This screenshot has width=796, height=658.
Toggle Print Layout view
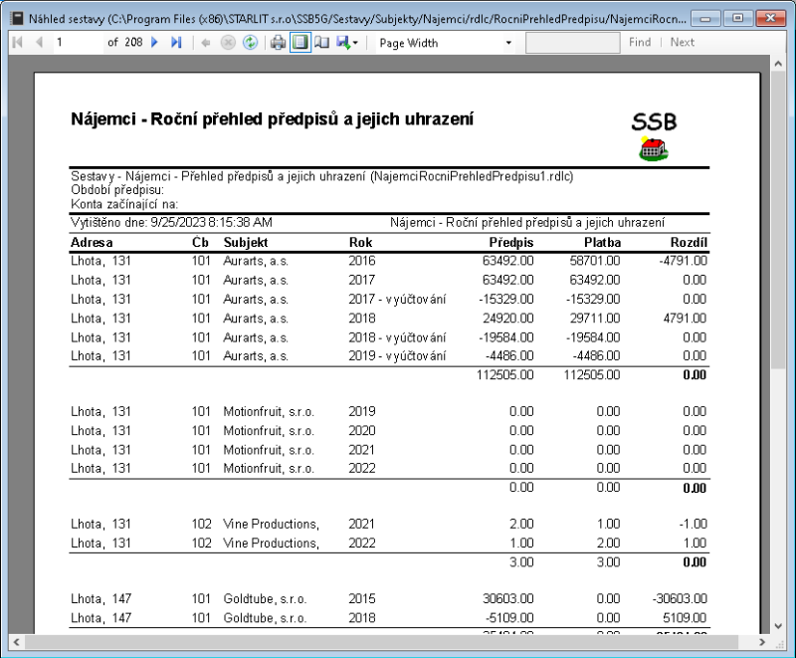(300, 43)
